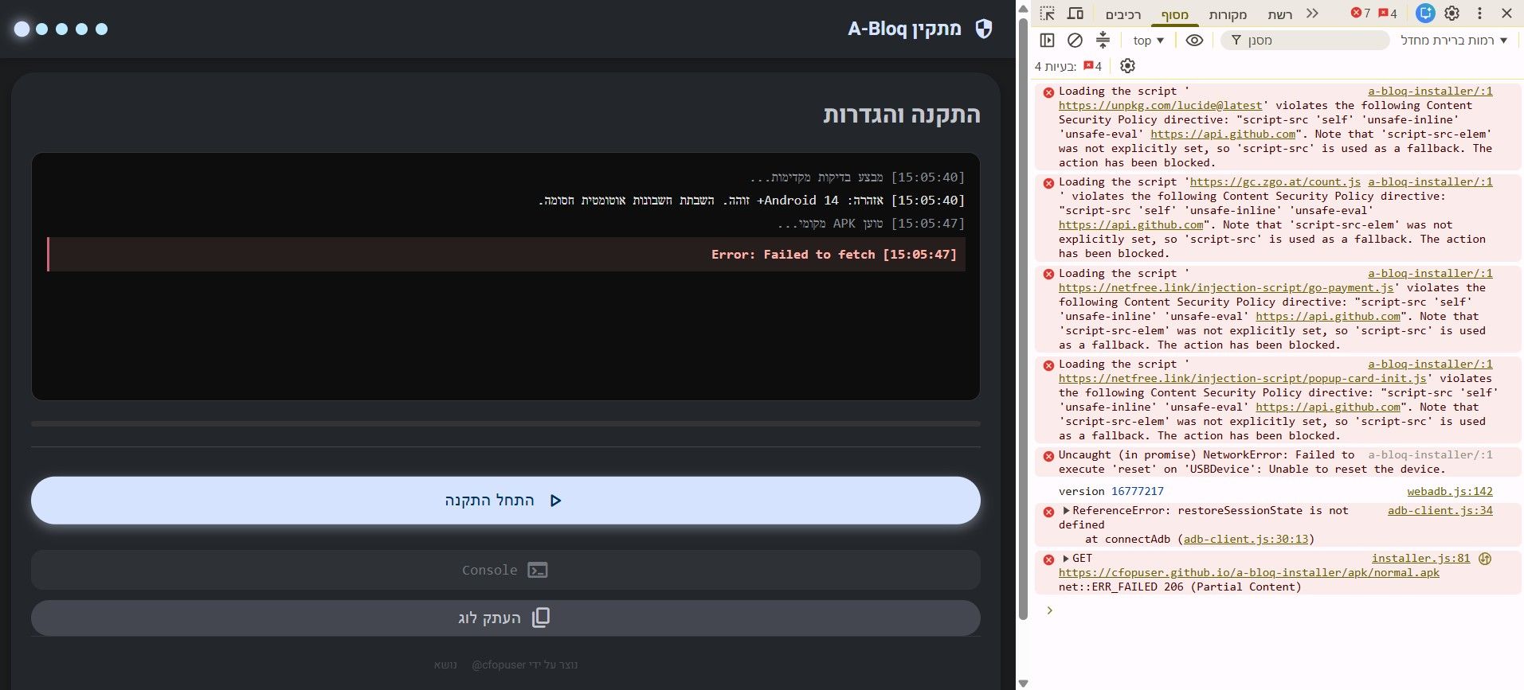The height and width of the screenshot is (690, 1524).
Task: Open adb-client.js:34 source link
Action: [x=1440, y=510]
